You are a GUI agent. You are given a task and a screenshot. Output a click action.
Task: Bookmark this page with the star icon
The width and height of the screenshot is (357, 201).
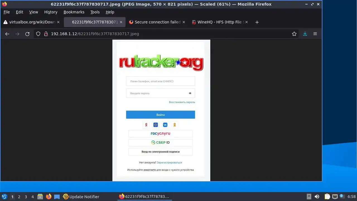(294, 34)
